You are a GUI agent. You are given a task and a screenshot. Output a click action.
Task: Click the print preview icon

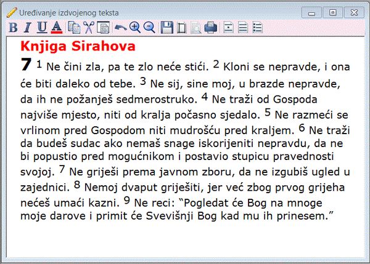196,27
